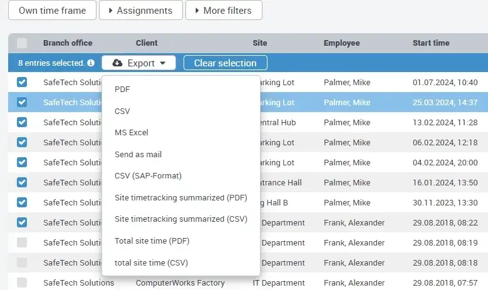Uncheck the row starting 06.02.2024, 12:18
This screenshot has height=290, width=488.
click(22, 142)
